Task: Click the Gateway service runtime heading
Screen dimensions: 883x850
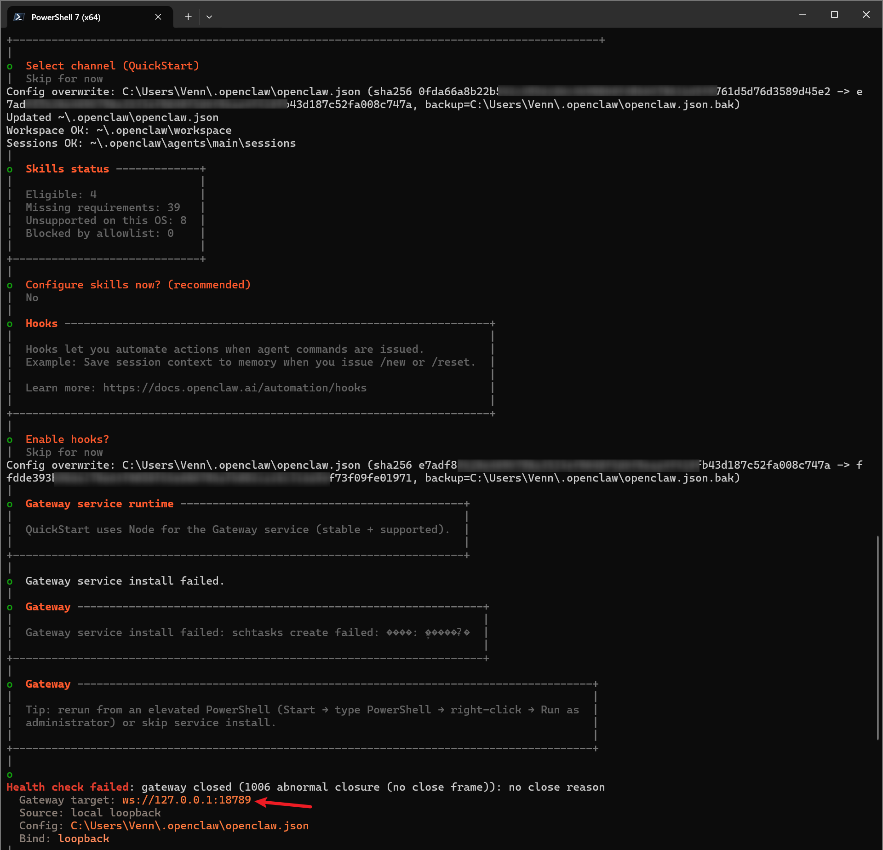Action: coord(99,504)
